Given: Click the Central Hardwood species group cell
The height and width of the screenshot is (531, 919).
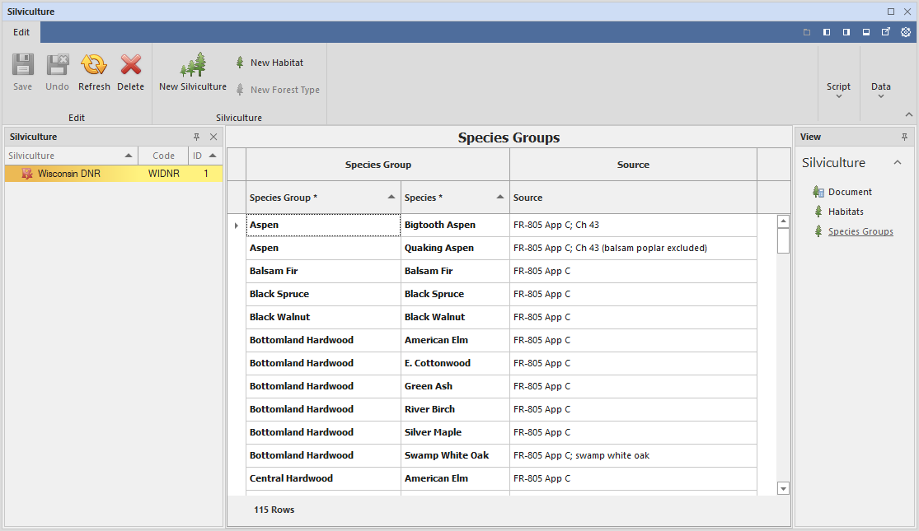Looking at the screenshot, I should [x=324, y=478].
